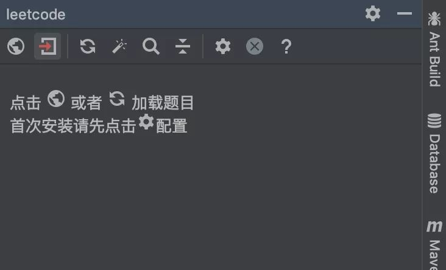The image size is (446, 270).
Task: Hide the leetcode tool window
Action: pyautogui.click(x=405, y=13)
